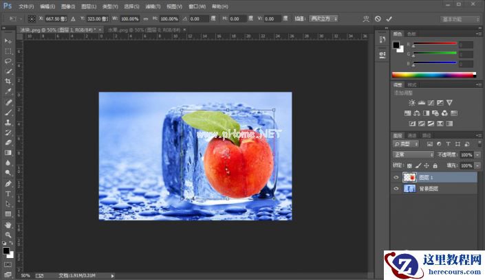485x280 pixels.
Task: Select the Rectangular Marquee tool
Action: coord(8,51)
